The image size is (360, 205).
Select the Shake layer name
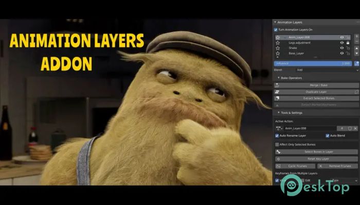tap(293, 48)
